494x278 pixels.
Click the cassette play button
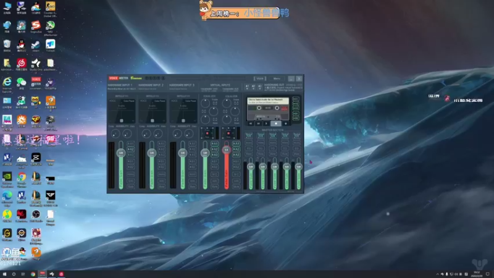(266, 124)
